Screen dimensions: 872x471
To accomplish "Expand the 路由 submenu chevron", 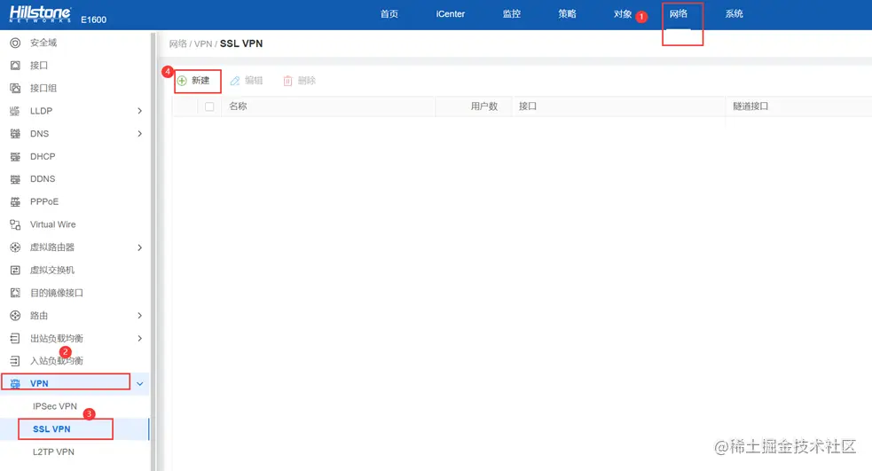I will click(139, 316).
